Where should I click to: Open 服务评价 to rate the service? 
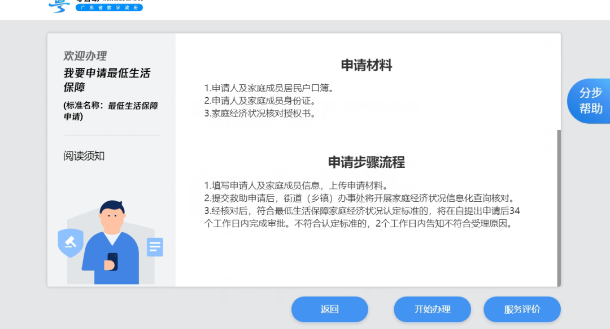(x=521, y=309)
